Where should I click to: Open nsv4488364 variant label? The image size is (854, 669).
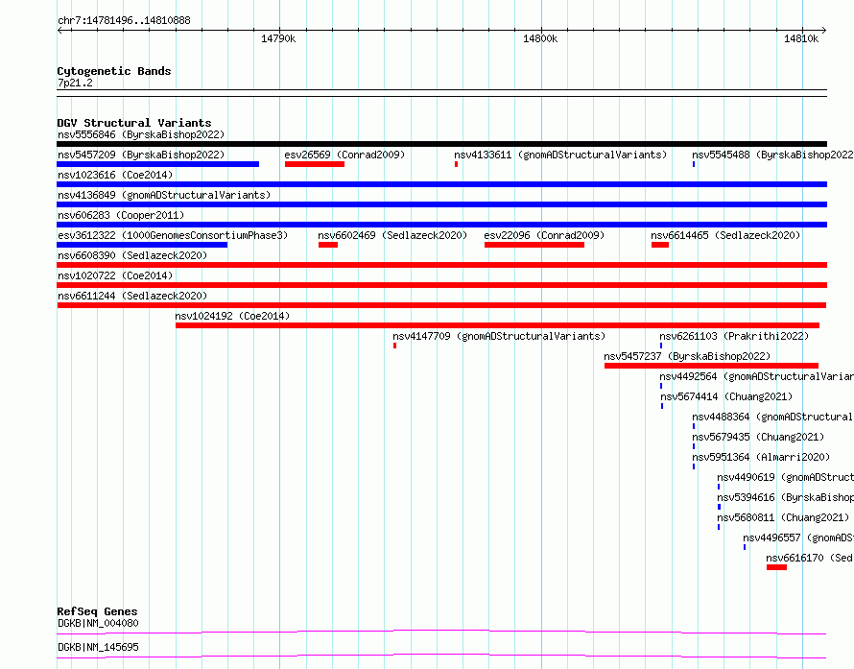(772, 417)
